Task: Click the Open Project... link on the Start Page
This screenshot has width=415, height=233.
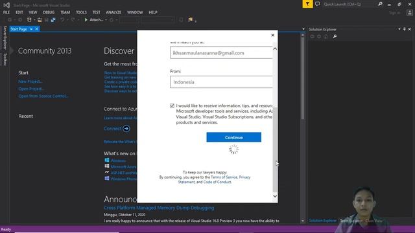Action: 31,89
